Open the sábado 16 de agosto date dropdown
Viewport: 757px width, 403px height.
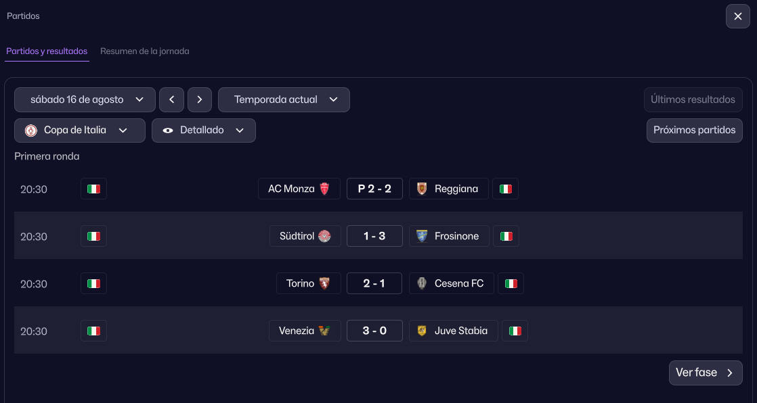coord(85,99)
